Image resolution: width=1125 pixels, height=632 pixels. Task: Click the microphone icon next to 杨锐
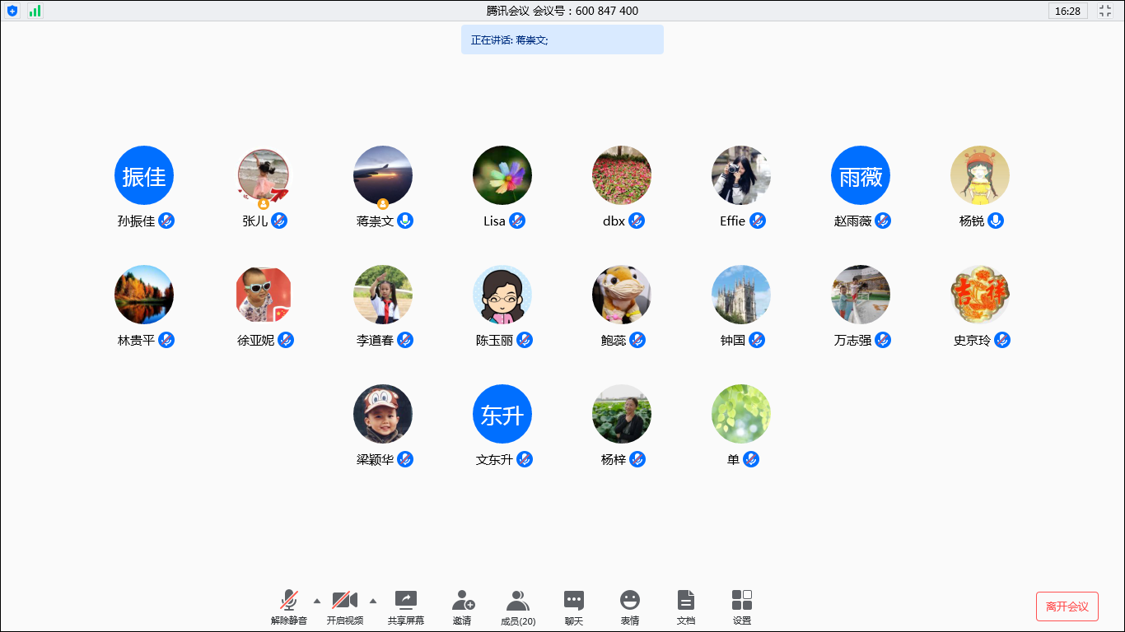point(996,221)
